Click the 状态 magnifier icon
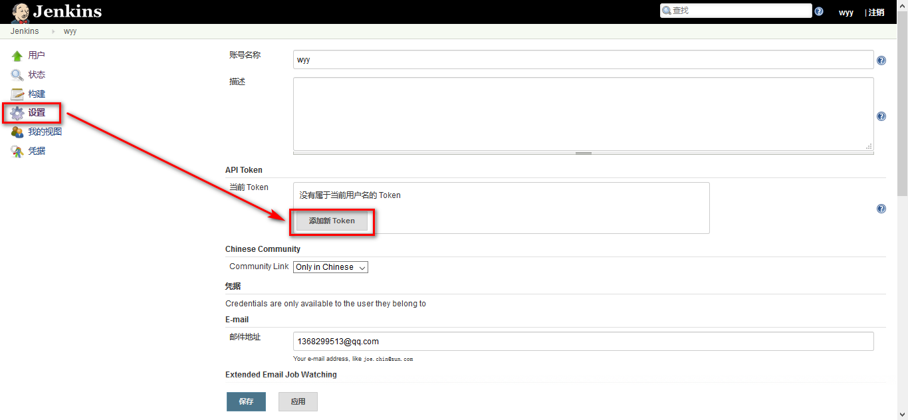 (x=17, y=75)
